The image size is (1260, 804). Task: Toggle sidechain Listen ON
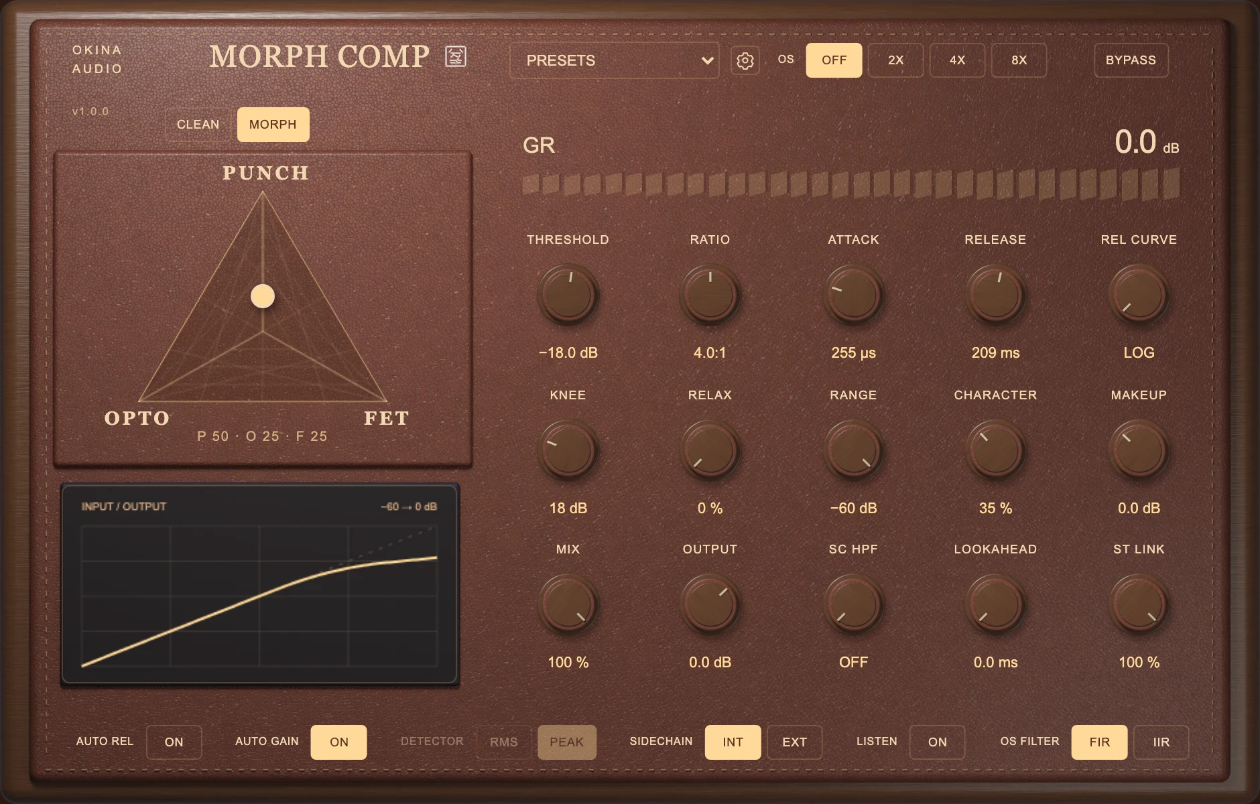(937, 742)
